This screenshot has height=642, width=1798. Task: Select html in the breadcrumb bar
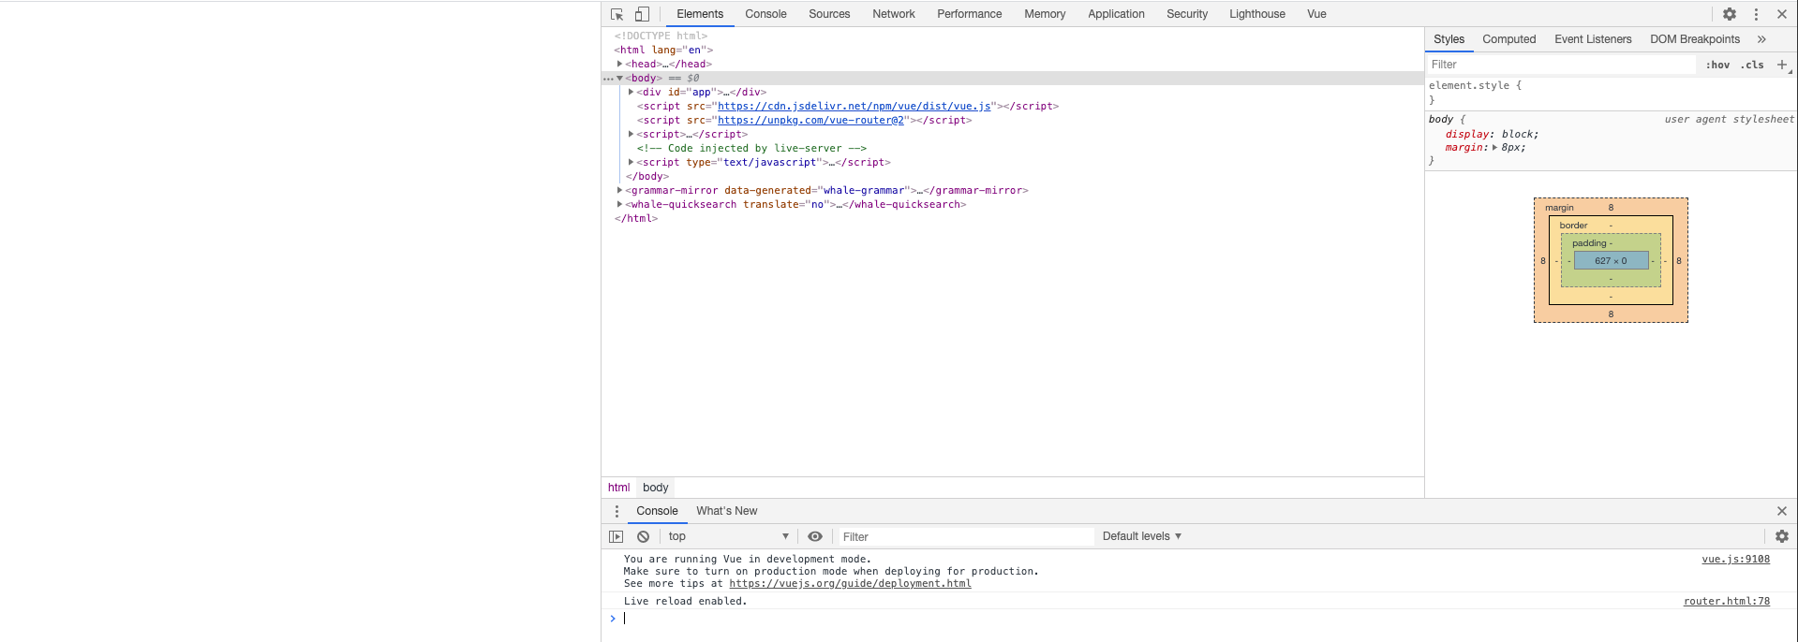[618, 488]
